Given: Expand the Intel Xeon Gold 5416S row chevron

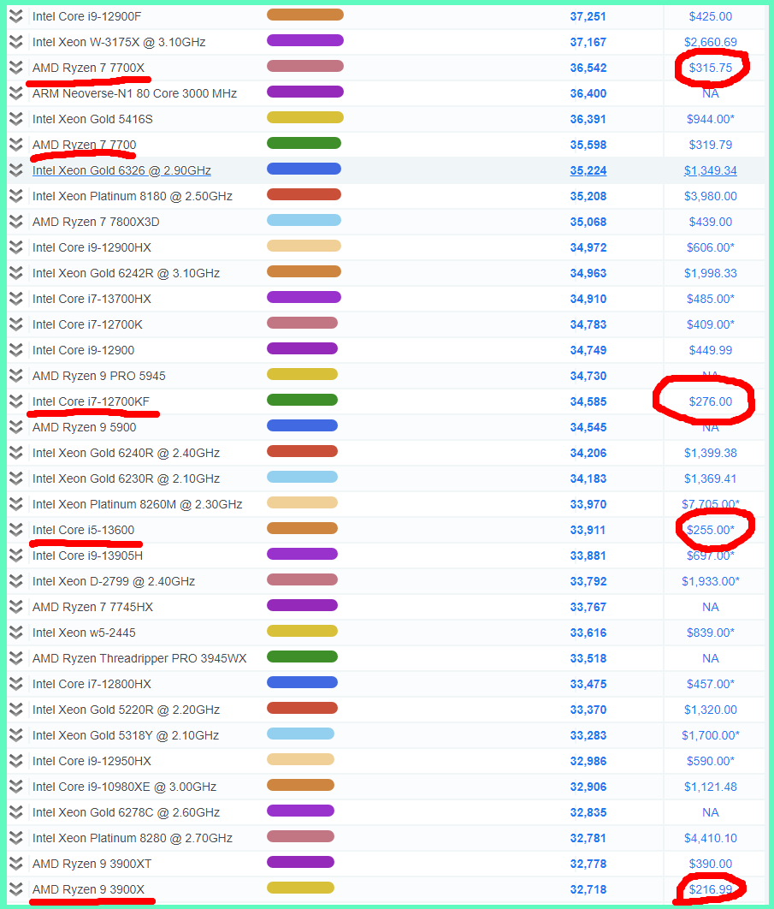Looking at the screenshot, I should 16,119.
